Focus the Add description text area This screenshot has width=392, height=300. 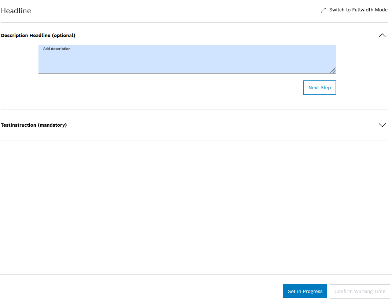pyautogui.click(x=187, y=59)
